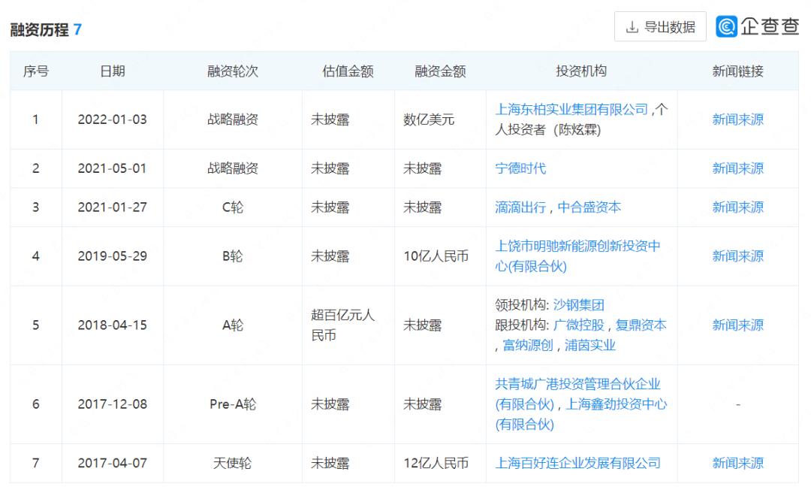Screen dimensions: 811x493
Task: Open investor link 上海东柏实业集团有限公司
Action: [x=571, y=109]
